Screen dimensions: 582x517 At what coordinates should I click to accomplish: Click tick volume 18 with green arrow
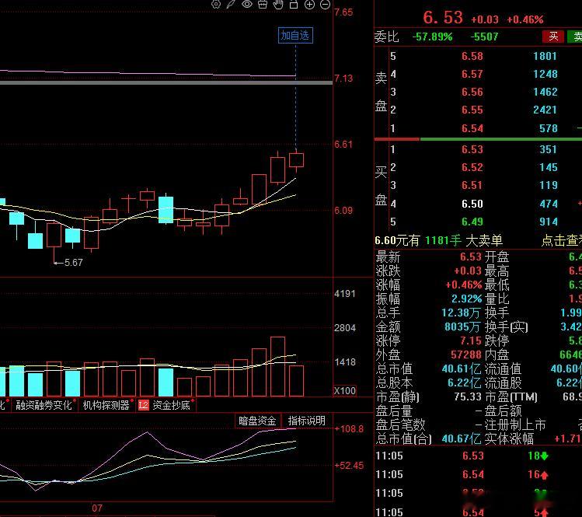[x=538, y=456]
